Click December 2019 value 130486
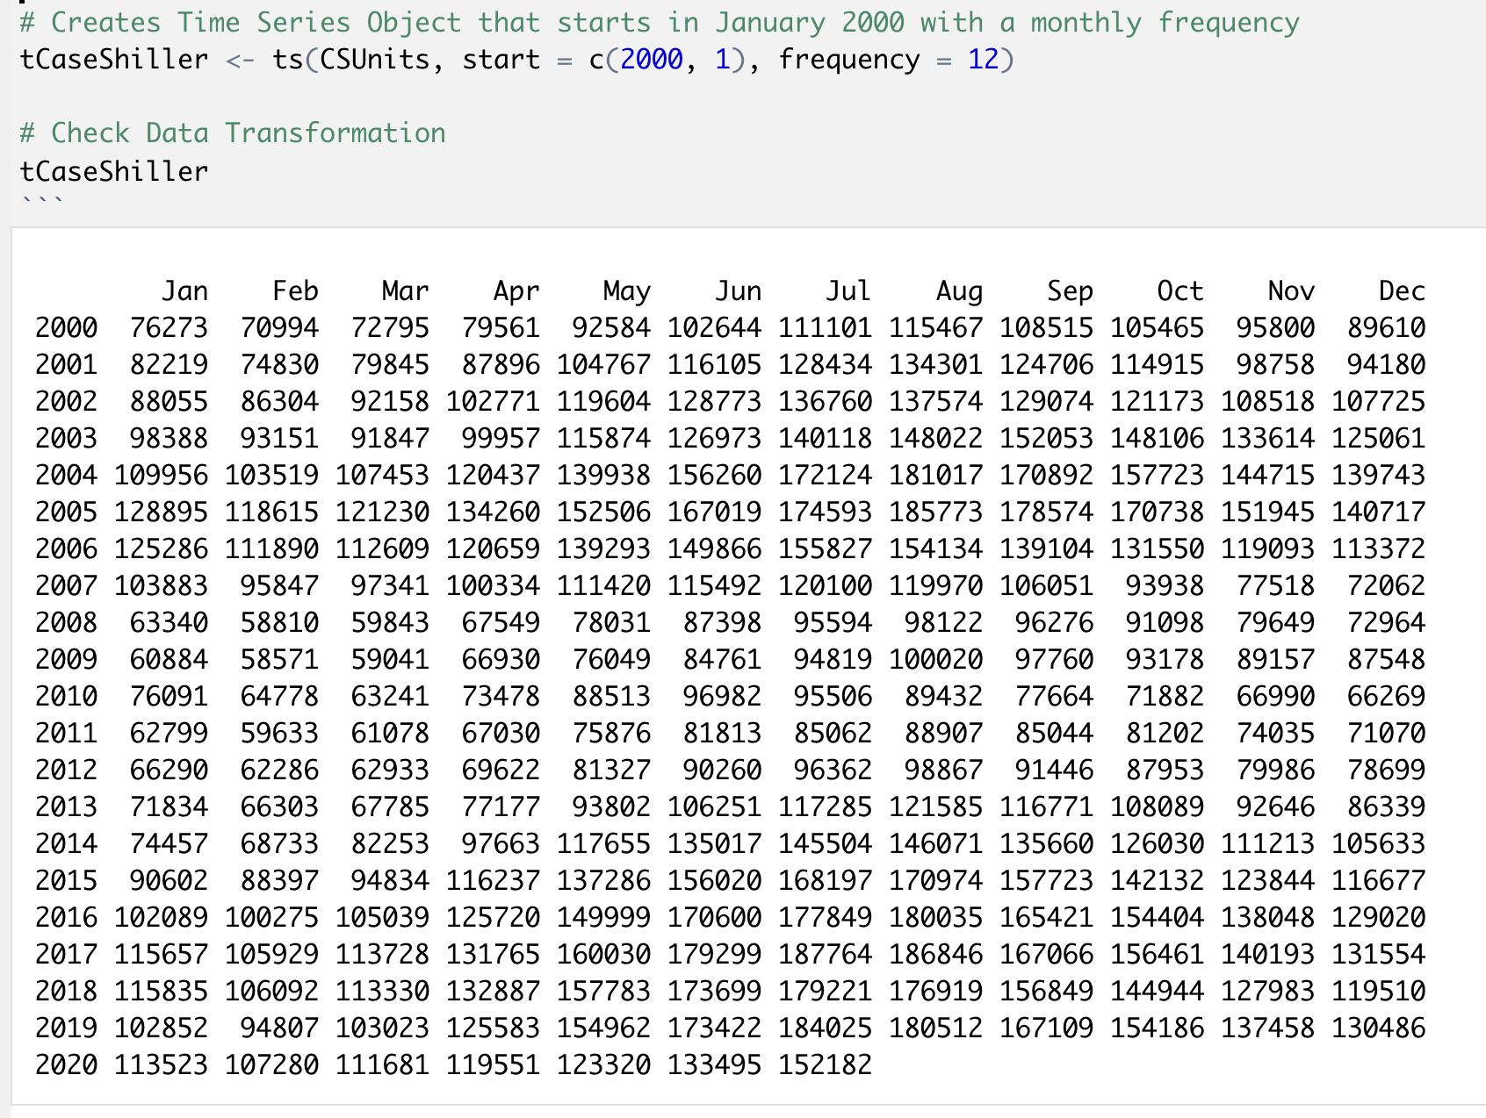The image size is (1486, 1118). pos(1378,1028)
